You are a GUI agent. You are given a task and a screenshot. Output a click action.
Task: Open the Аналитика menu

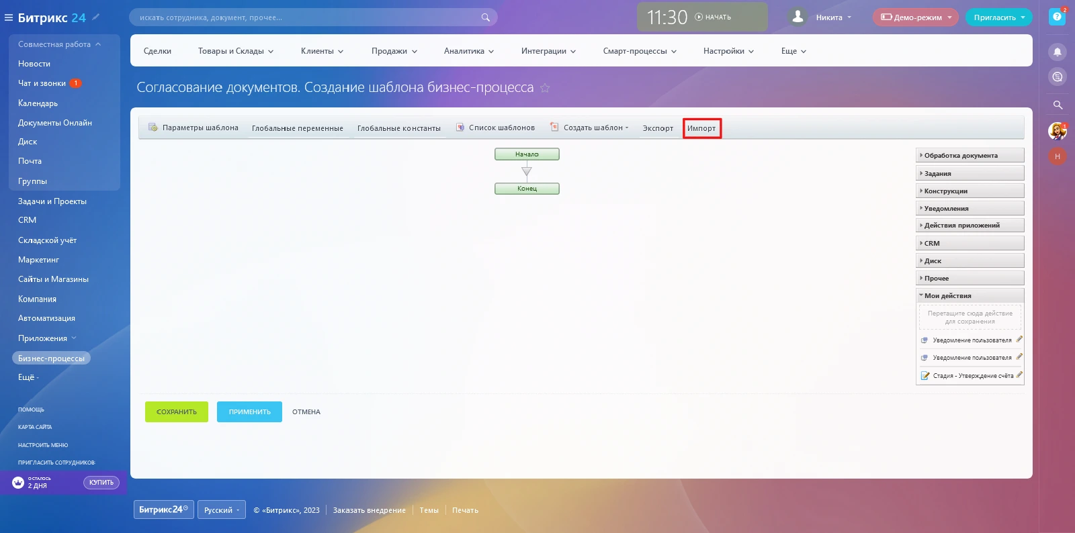pyautogui.click(x=468, y=51)
